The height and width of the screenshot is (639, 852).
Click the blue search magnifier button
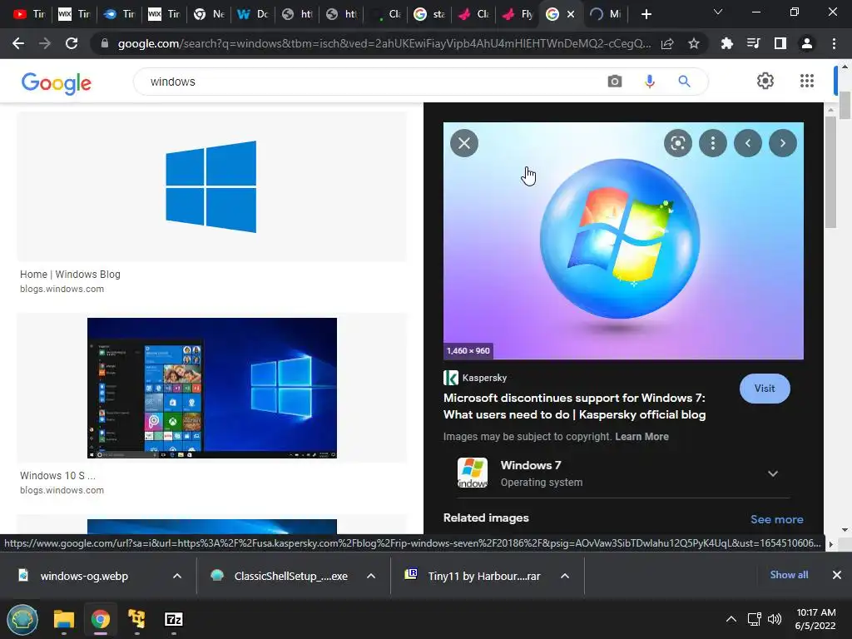tap(684, 82)
